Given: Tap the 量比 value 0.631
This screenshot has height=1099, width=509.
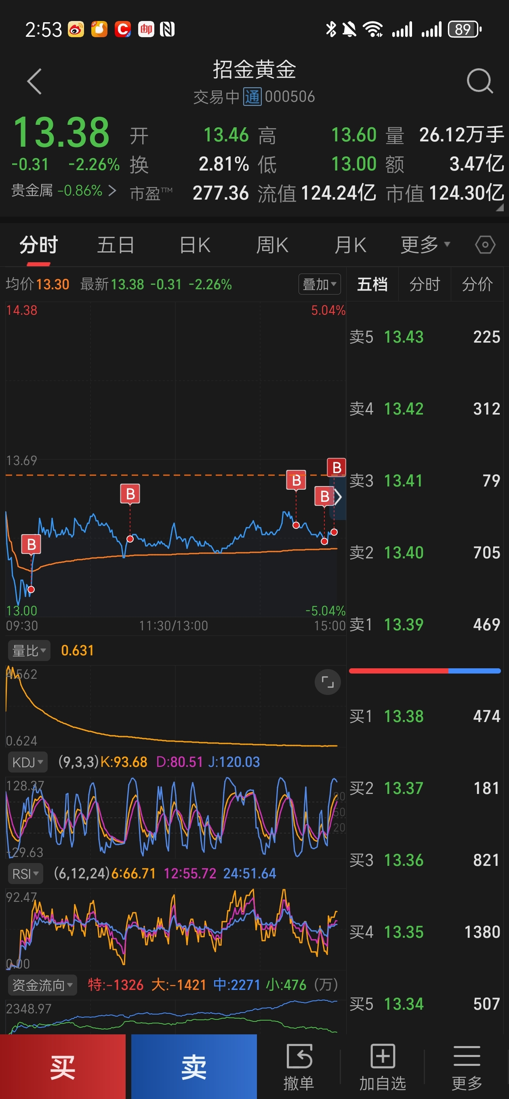Looking at the screenshot, I should click(77, 651).
